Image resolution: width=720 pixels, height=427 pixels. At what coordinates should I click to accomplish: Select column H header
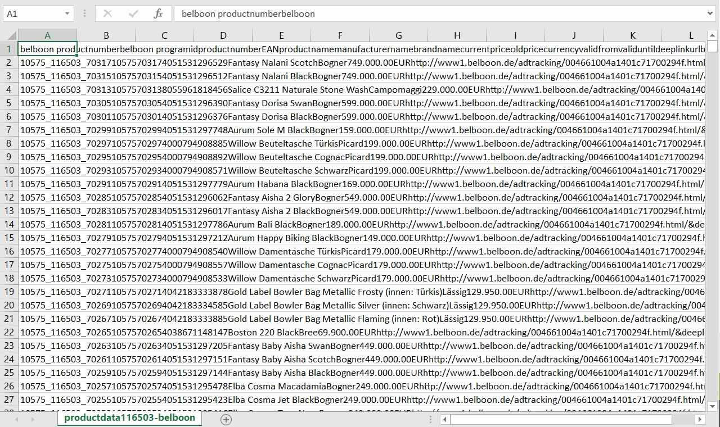(457, 35)
